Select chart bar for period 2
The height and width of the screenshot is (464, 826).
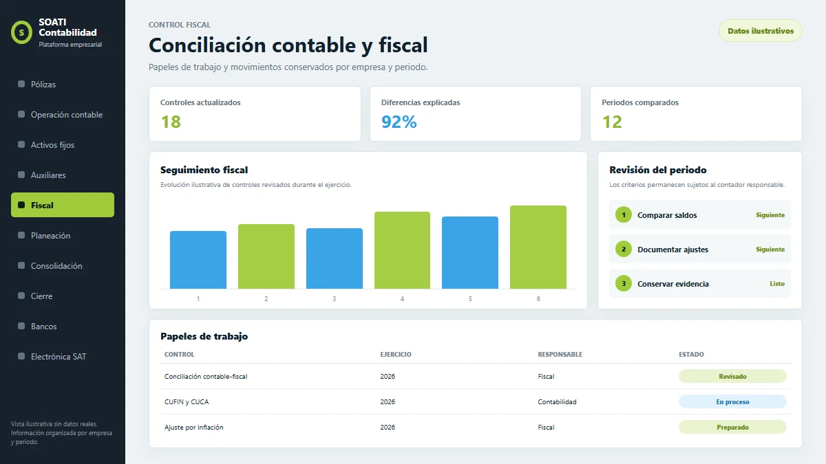[x=266, y=256]
